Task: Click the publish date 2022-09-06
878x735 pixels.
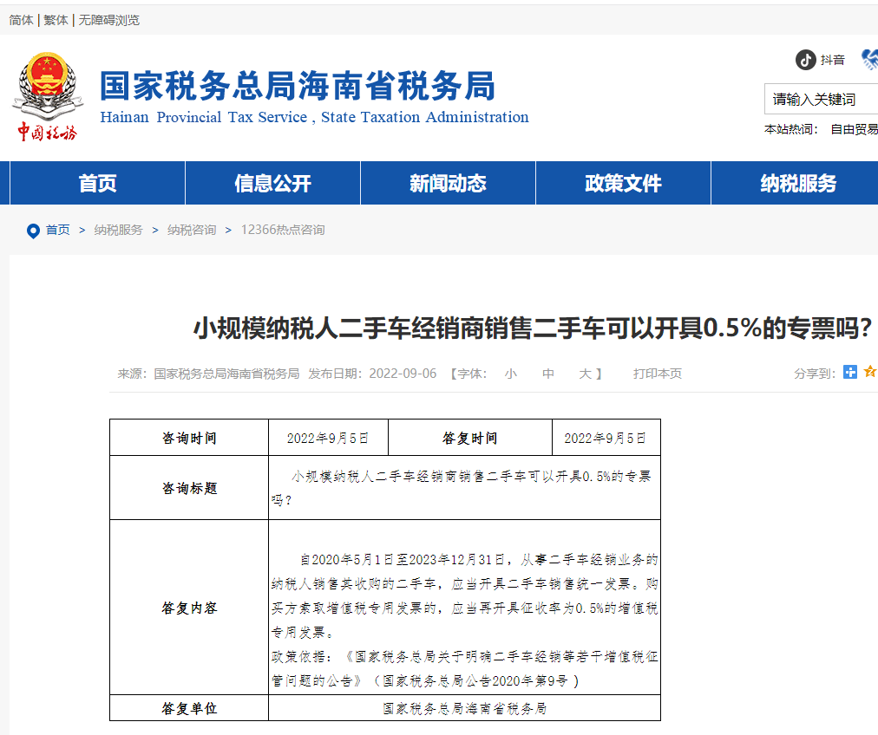Action: coord(403,374)
